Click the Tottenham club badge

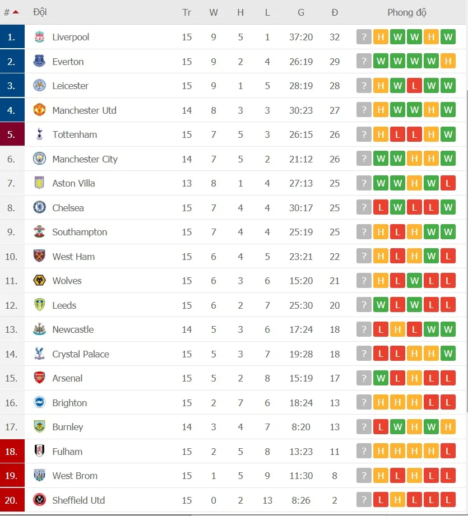[39, 134]
